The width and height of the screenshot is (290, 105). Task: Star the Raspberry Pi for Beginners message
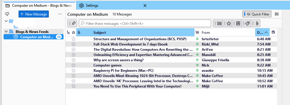[74, 71]
